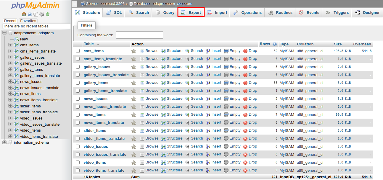Open Structure of news_issues table
Image resolution: width=383 pixels, height=180 pixels.
pyautogui.click(x=172, y=99)
